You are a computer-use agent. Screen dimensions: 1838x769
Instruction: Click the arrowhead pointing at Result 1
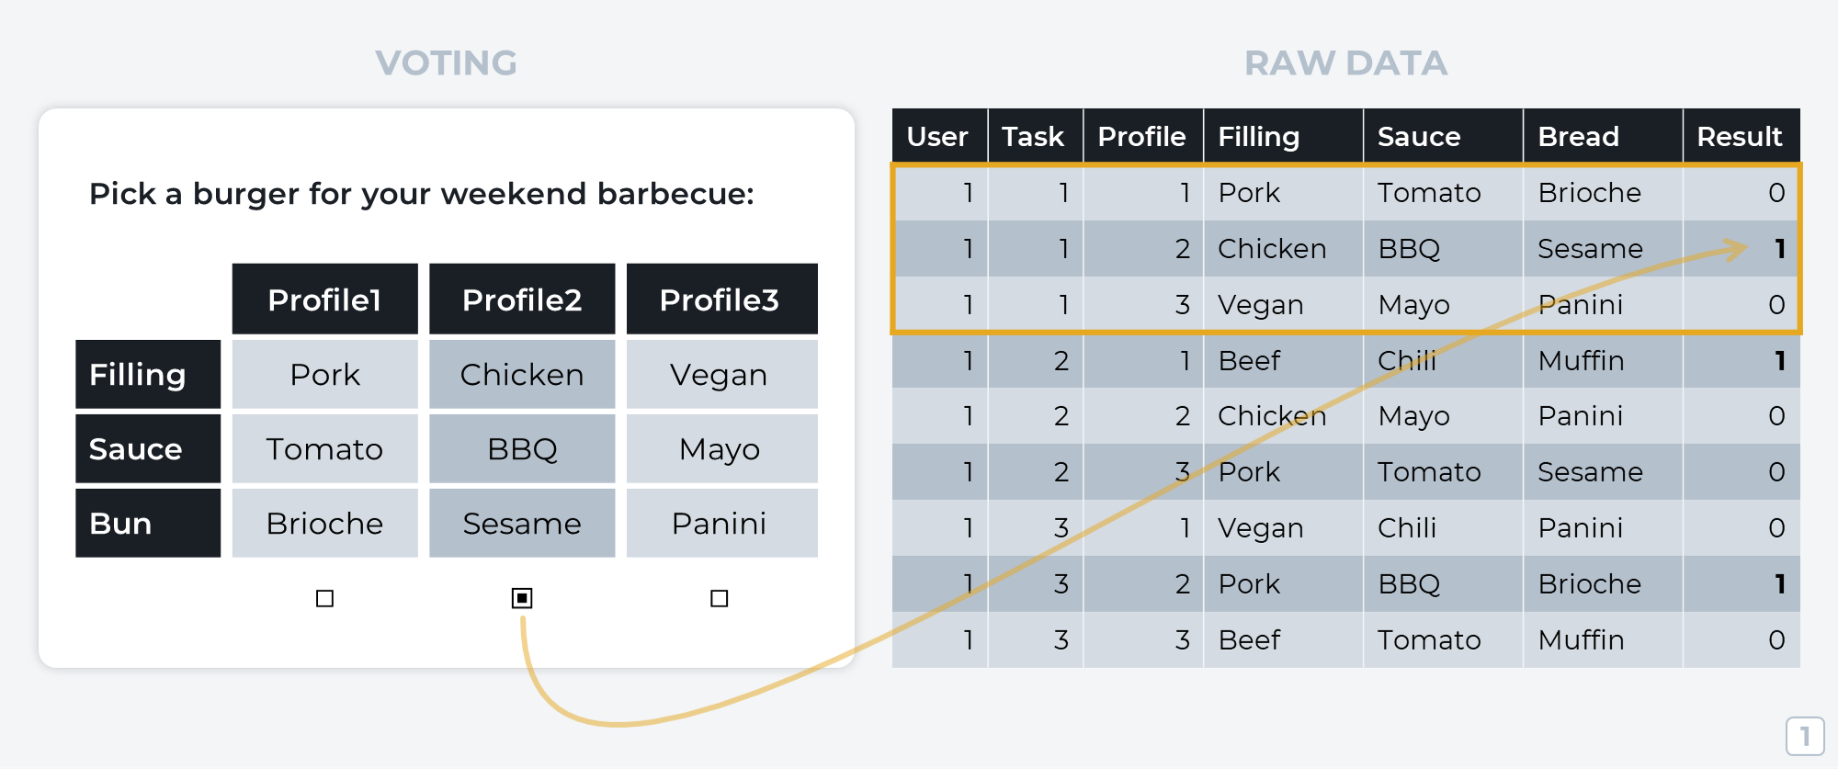1734,249
